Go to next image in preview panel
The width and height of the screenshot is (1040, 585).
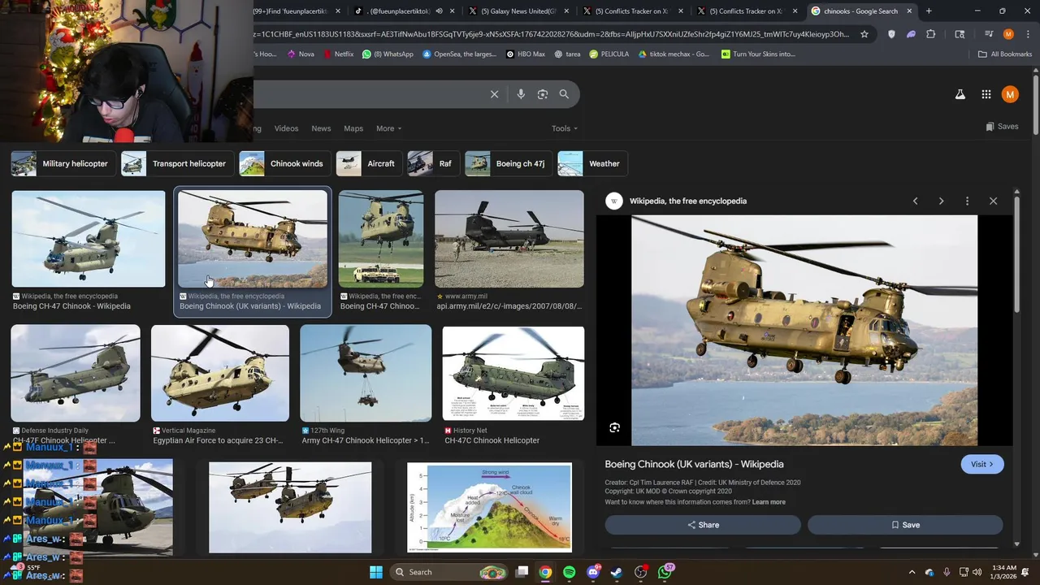pos(941,201)
